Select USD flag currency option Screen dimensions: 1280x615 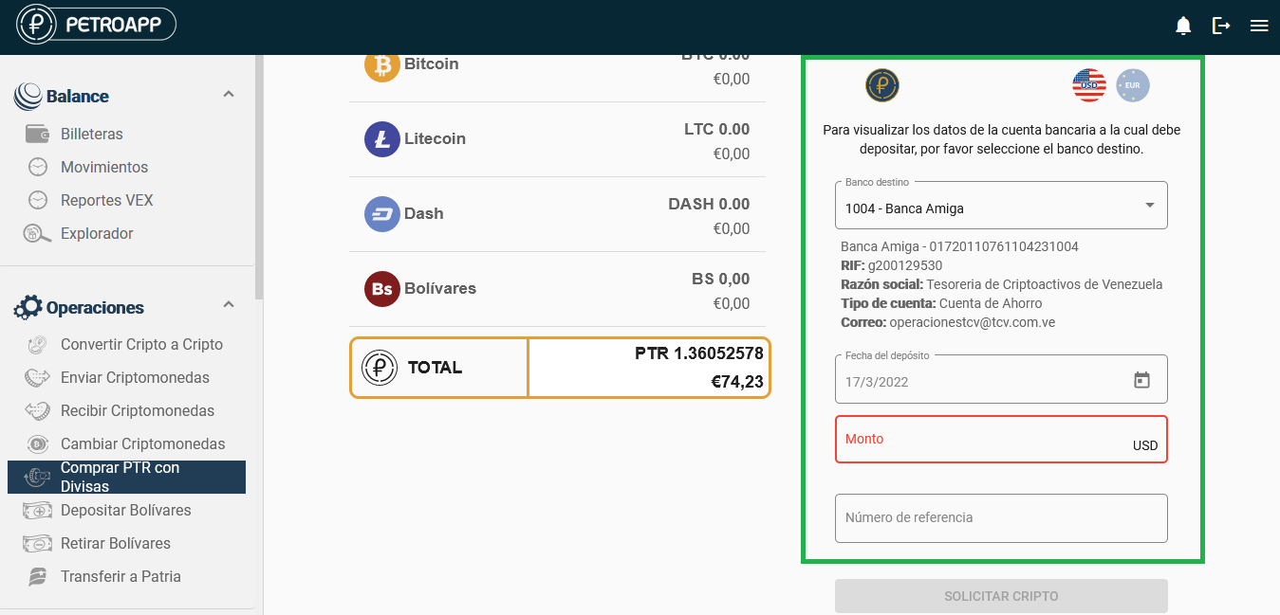coord(1089,85)
